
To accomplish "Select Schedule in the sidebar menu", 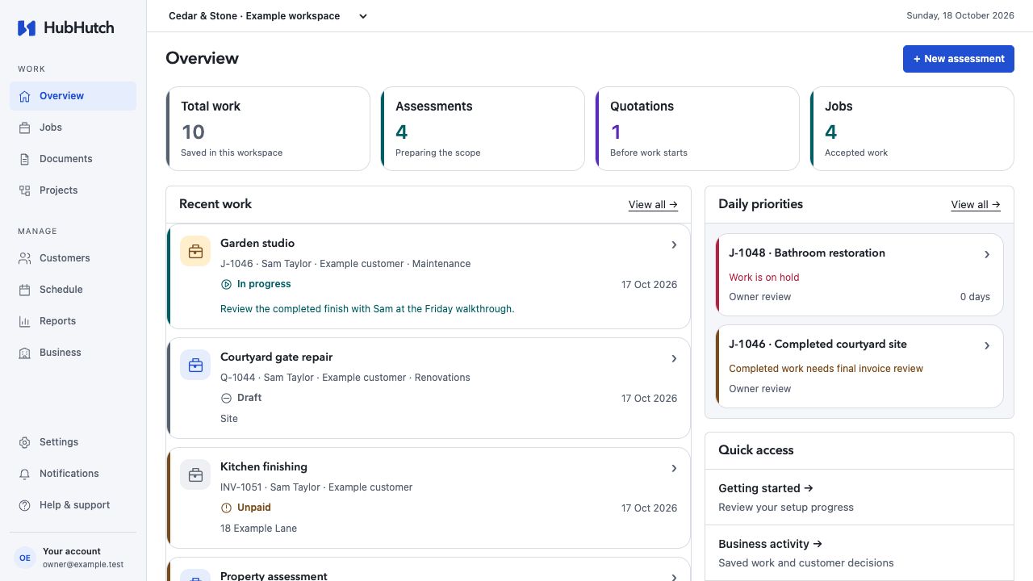I will click(x=73, y=290).
